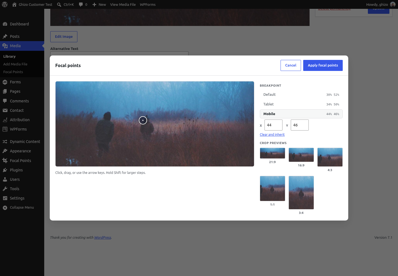Open the user avatar in admin bar
Screen dimensions: 398x276
point(393,4)
